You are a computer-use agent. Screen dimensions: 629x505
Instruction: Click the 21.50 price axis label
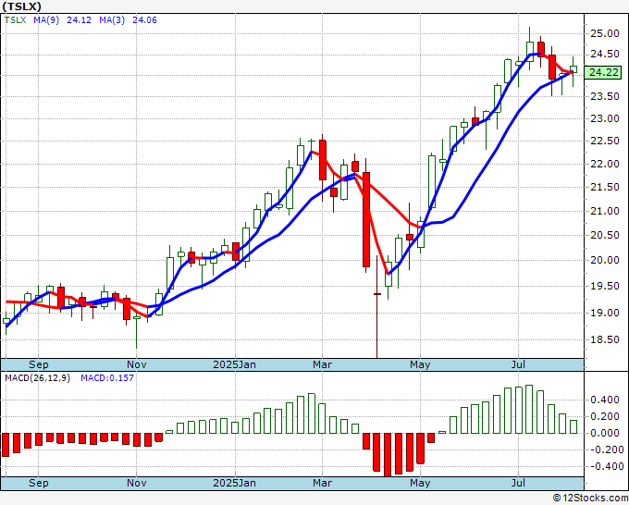tap(605, 187)
